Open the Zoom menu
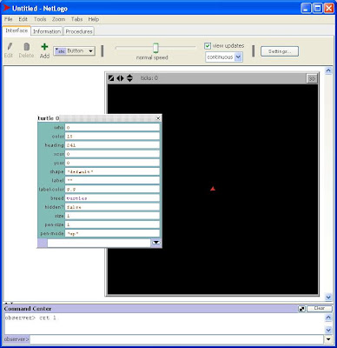This screenshot has height=348, width=337. point(58,19)
